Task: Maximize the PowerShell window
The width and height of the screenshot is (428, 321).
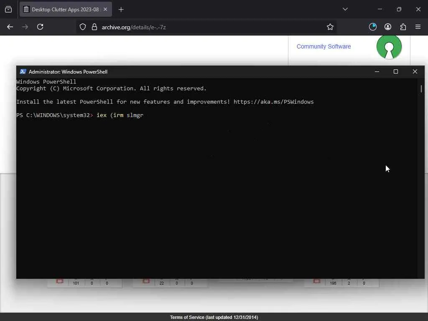Action: click(x=396, y=71)
